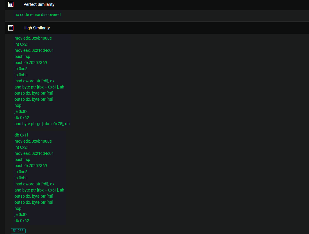This screenshot has height=234, width=309.
Task: Click the 'no code reuse discovered' message
Action: (37, 15)
